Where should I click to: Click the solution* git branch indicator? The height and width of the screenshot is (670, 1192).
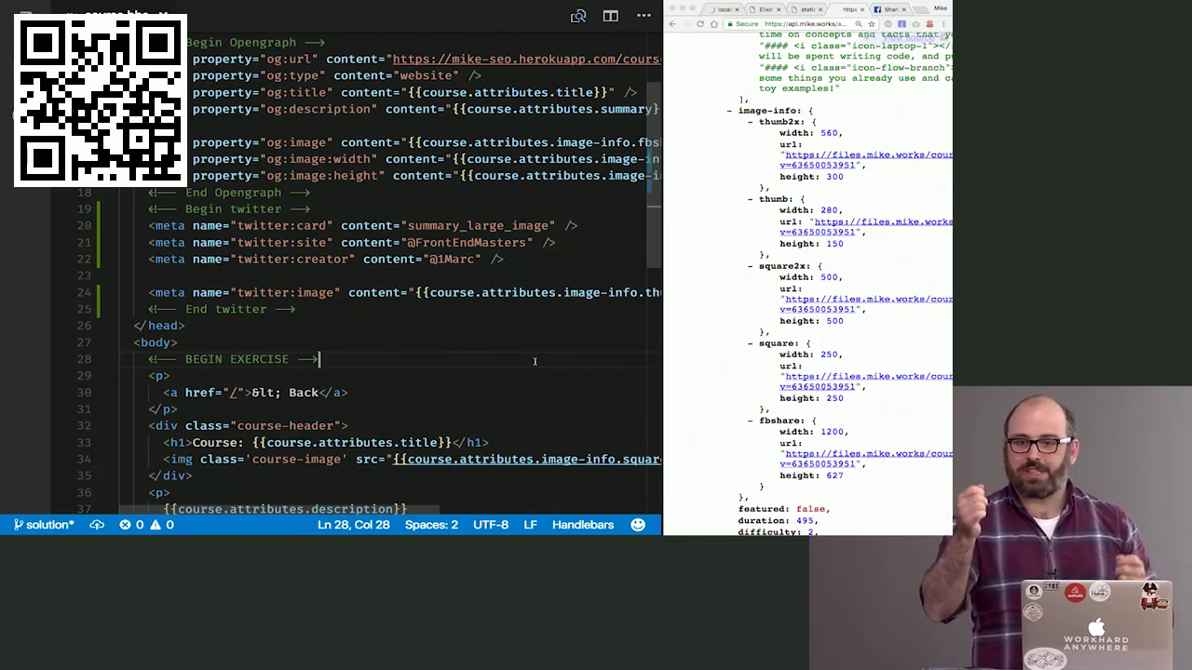[x=44, y=525]
